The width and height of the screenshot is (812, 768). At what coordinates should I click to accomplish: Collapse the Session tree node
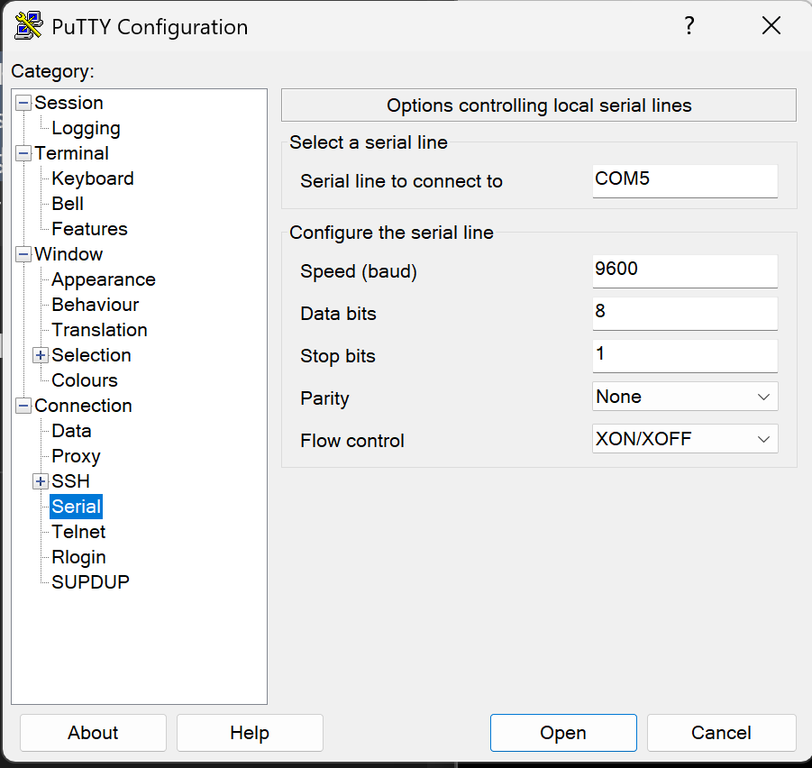[x=23, y=103]
